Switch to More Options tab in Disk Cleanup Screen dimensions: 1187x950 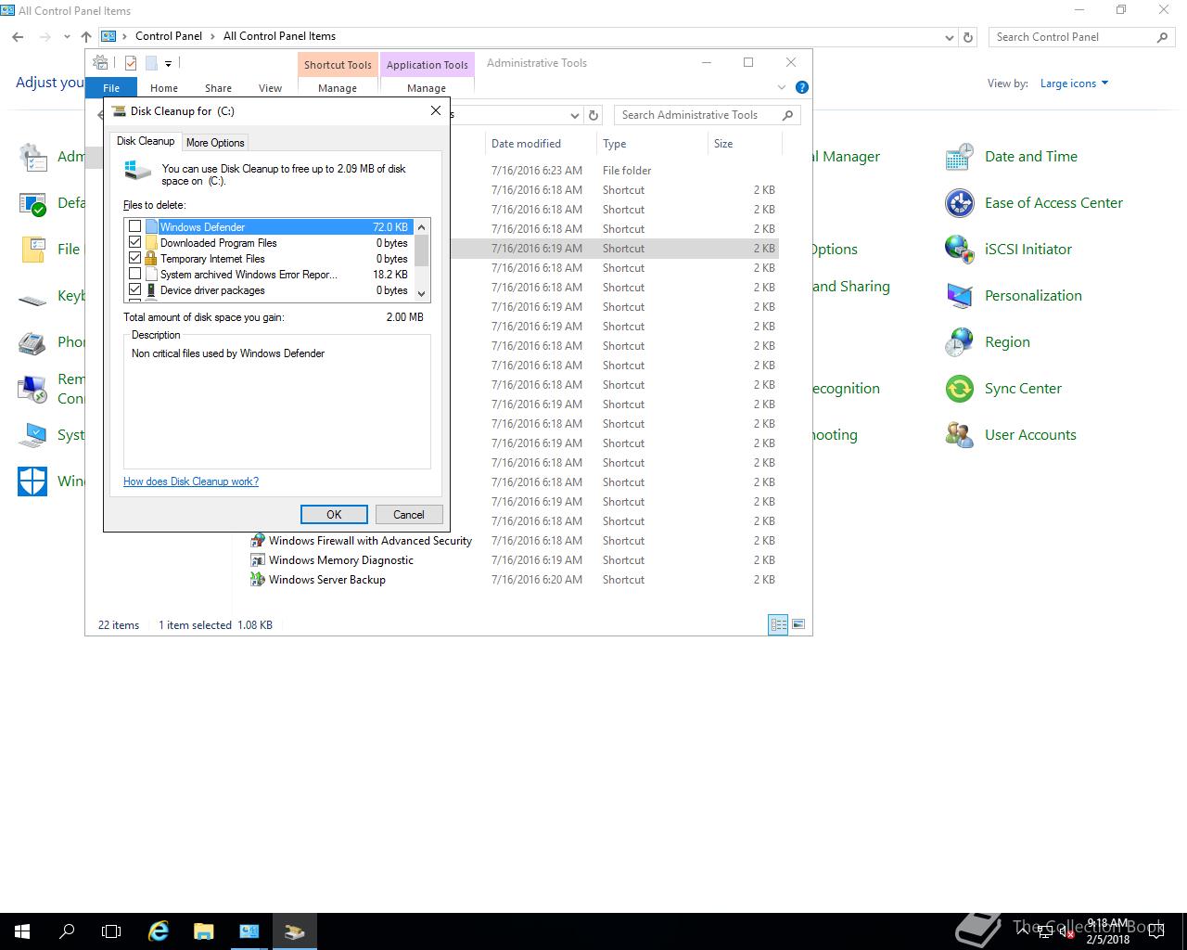(215, 143)
